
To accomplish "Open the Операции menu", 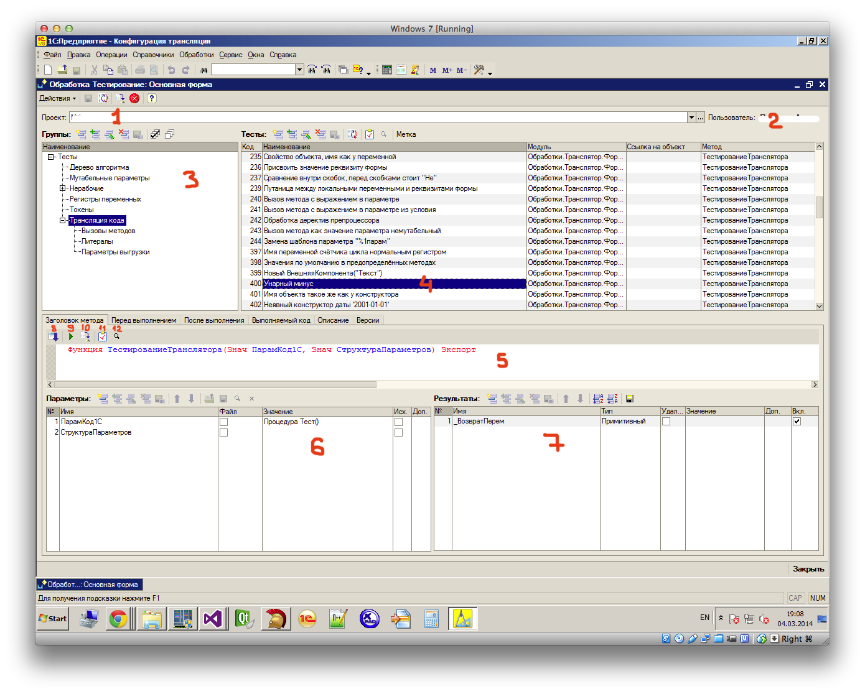I will (111, 55).
